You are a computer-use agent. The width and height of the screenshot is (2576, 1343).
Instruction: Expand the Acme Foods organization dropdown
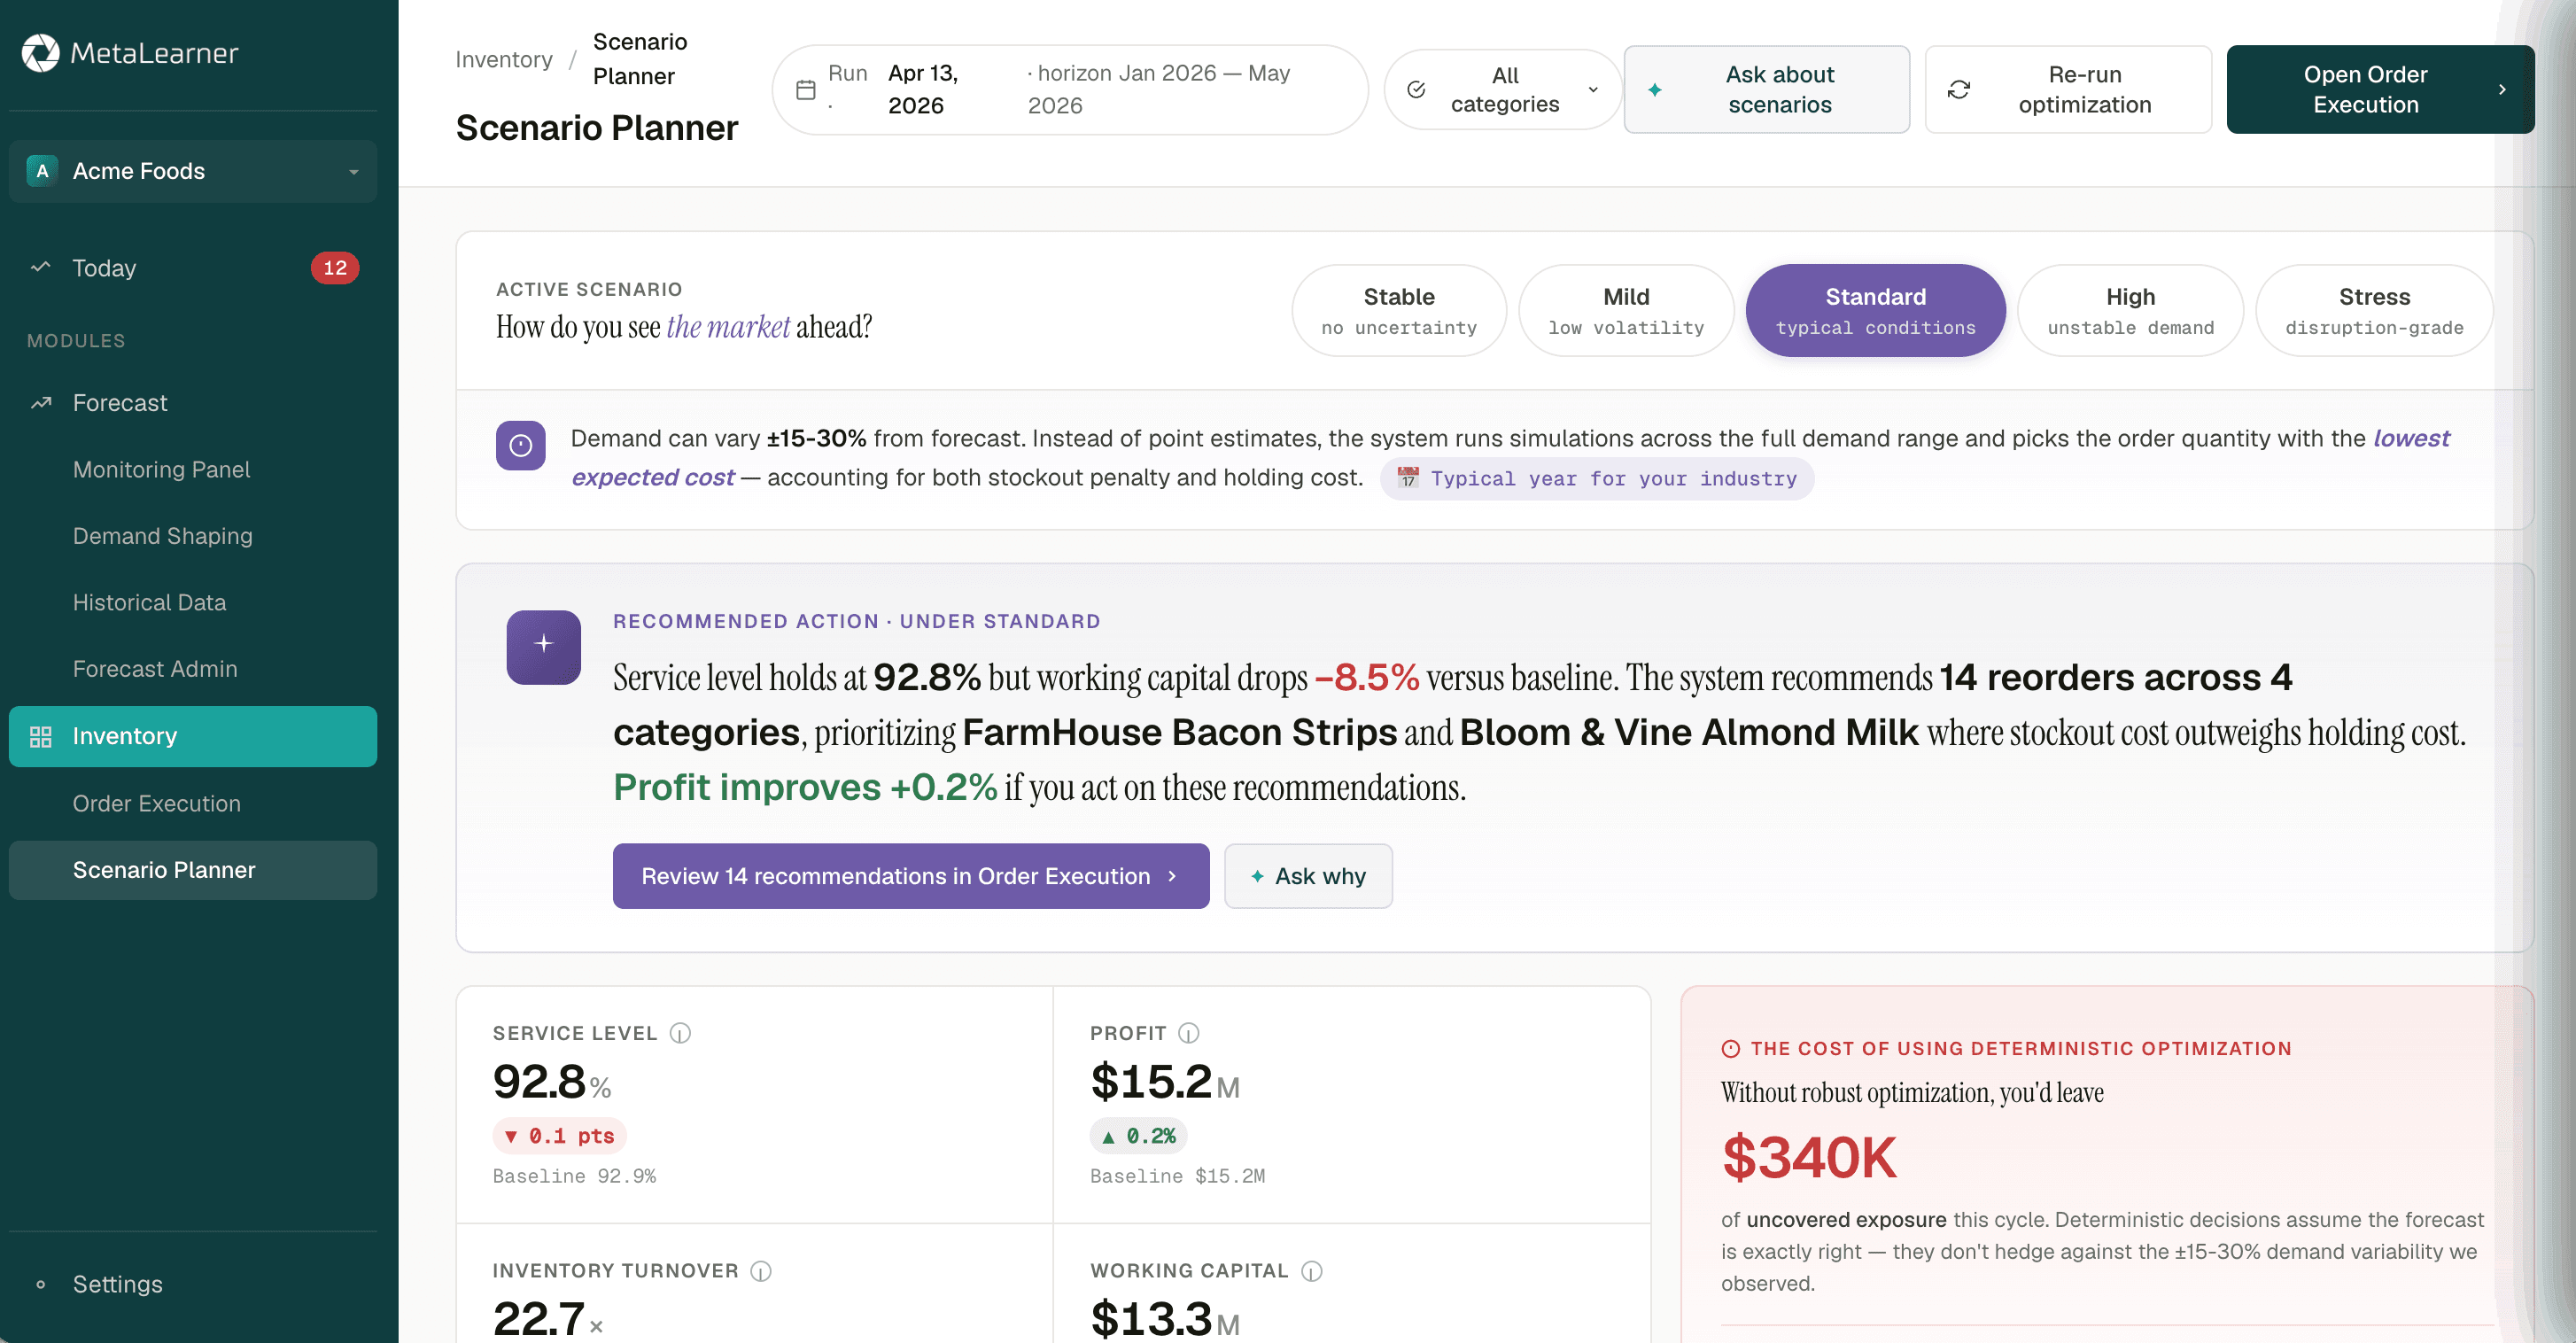tap(193, 171)
